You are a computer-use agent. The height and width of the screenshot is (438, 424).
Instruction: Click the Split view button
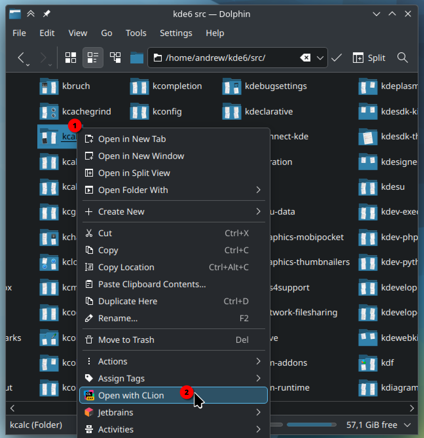click(369, 58)
